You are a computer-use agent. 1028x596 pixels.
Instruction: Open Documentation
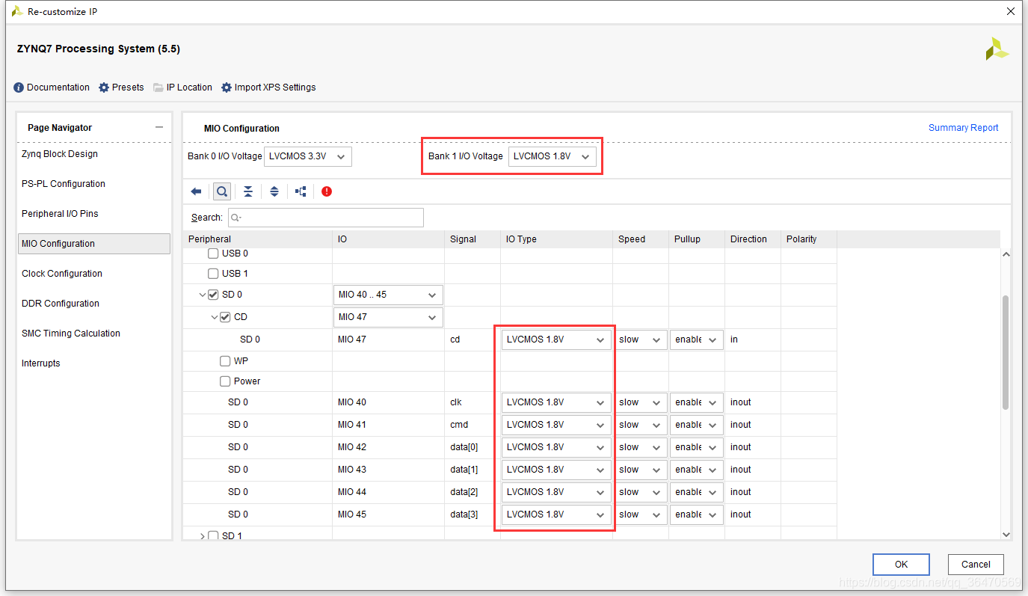pos(52,87)
